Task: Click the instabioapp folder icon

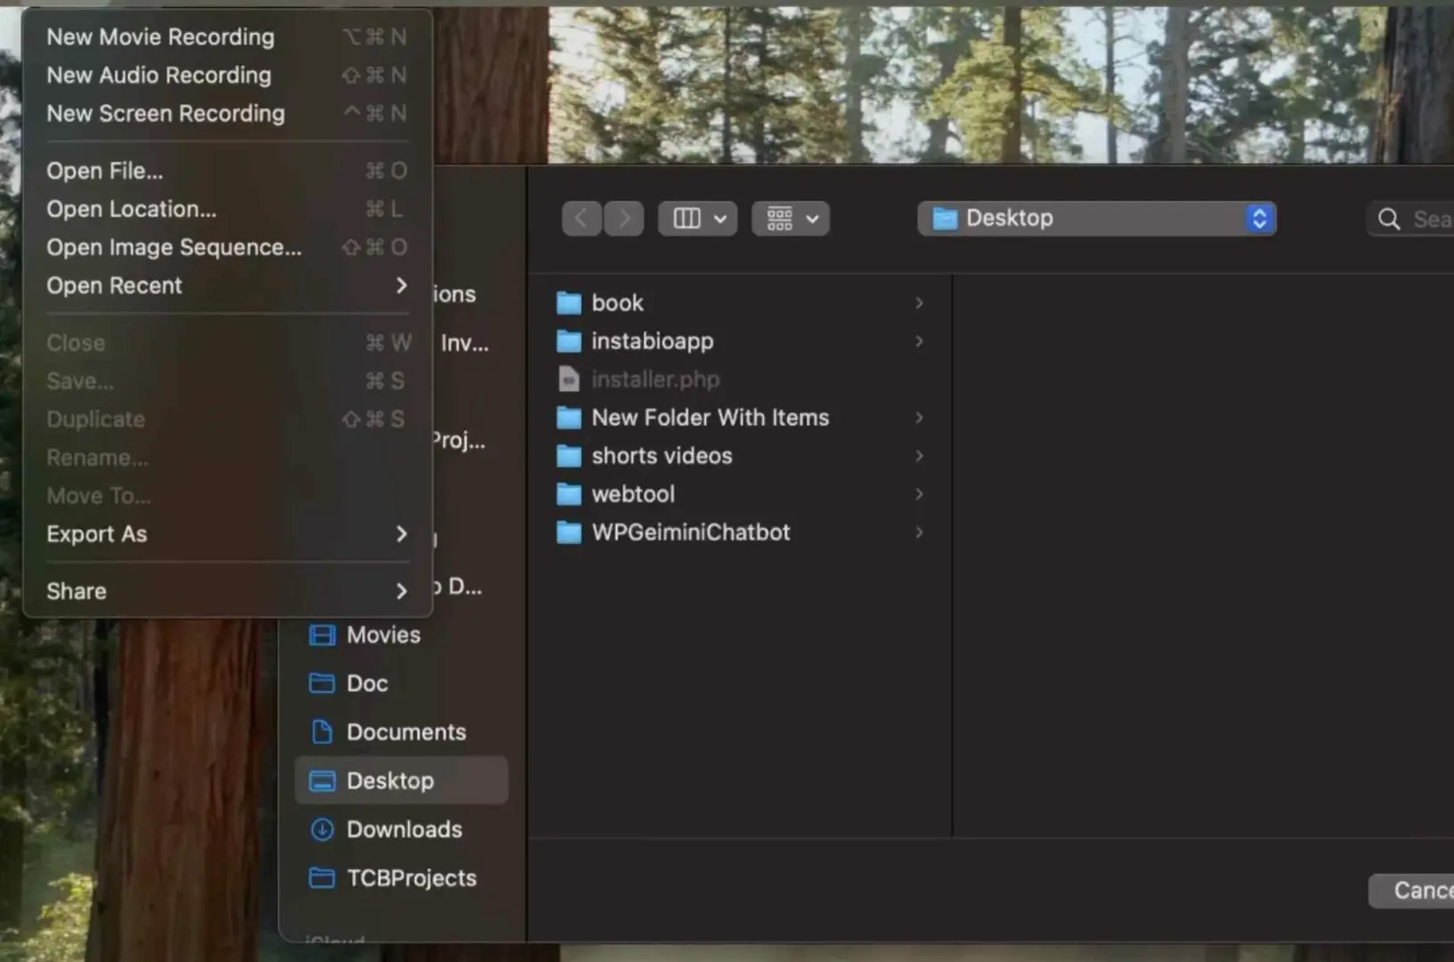Action: (569, 341)
